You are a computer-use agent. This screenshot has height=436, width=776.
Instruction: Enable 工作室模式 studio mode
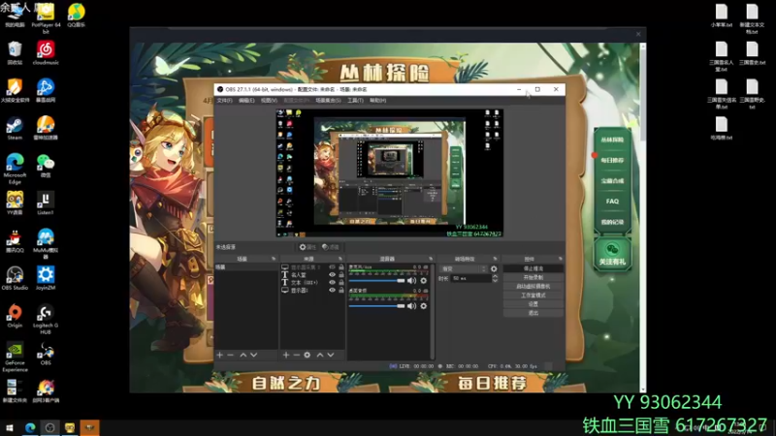tap(533, 296)
